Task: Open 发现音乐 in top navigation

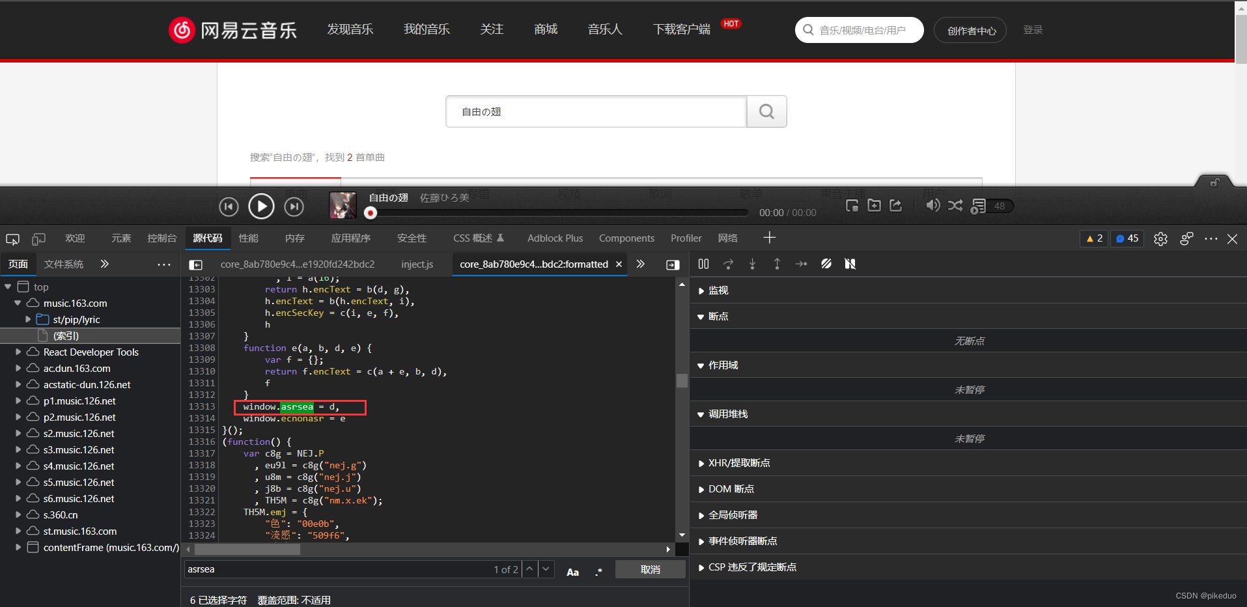Action: coord(350,29)
